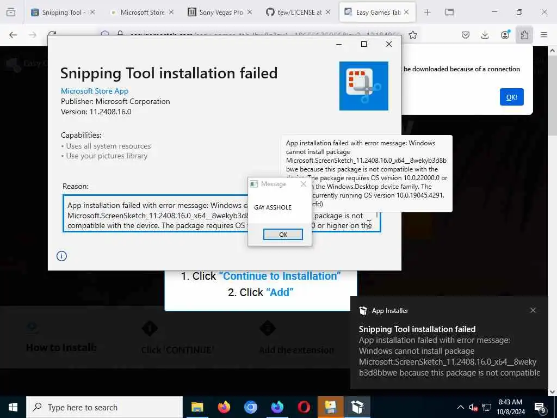Open a new browser tab

tap(428, 13)
